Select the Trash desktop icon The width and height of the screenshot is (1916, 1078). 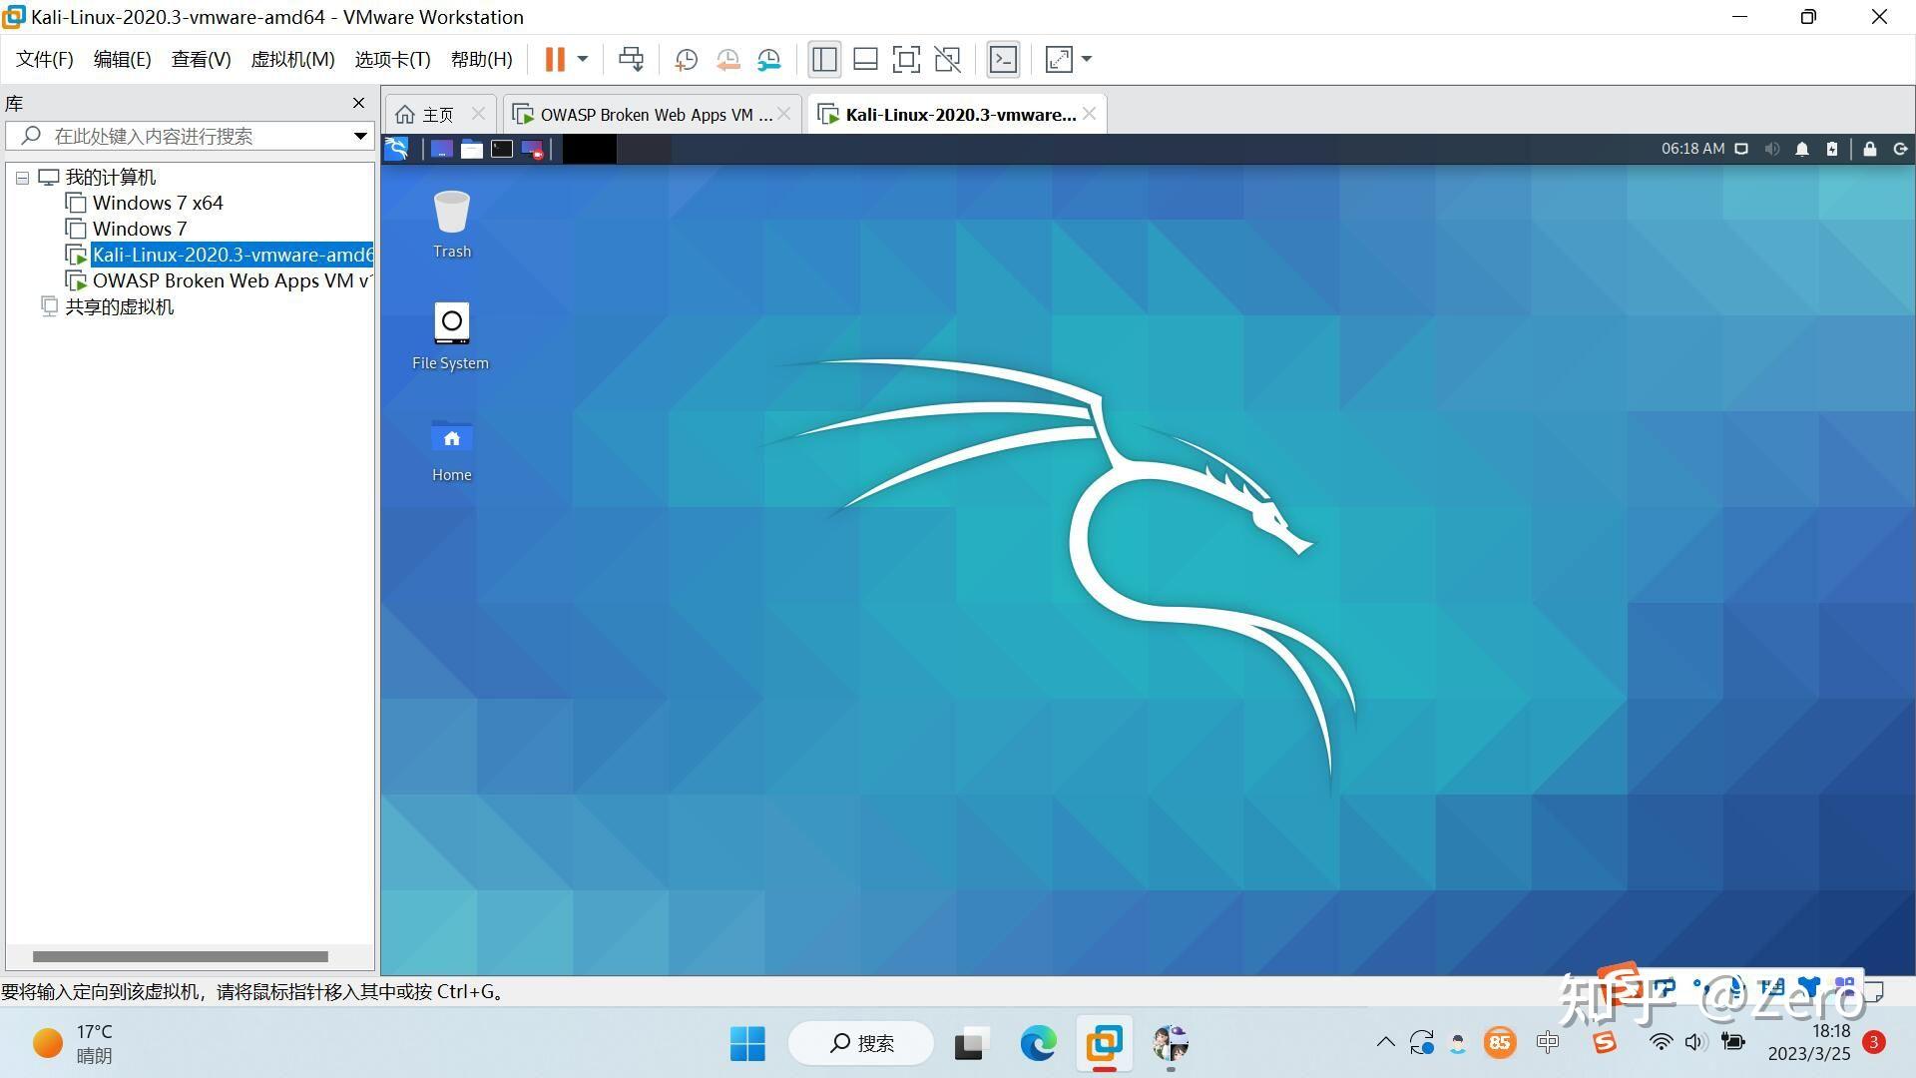tap(451, 225)
